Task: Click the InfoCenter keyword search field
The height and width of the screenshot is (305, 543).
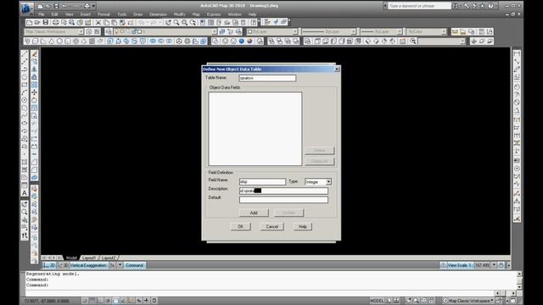Action: pyautogui.click(x=419, y=6)
